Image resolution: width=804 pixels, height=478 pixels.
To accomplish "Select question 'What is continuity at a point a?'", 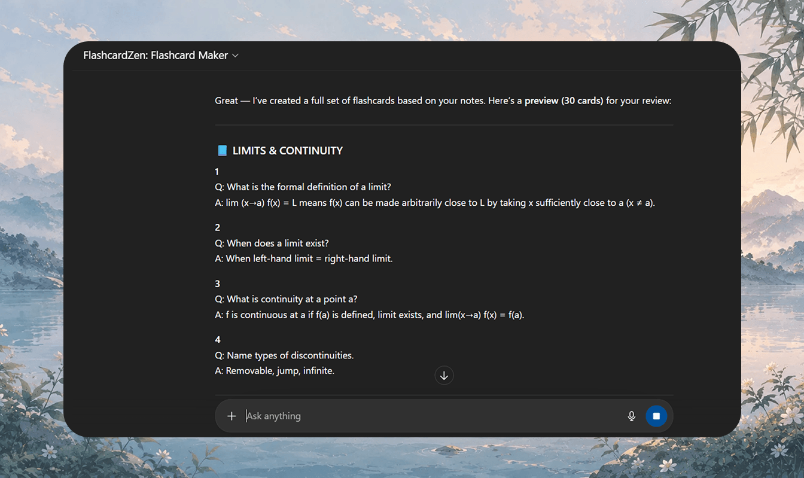I will point(286,299).
